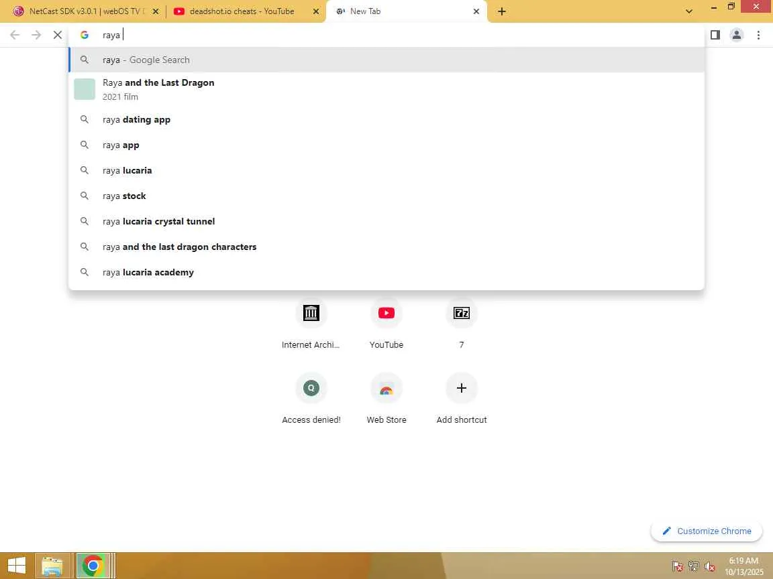Open the side panel icon

point(715,35)
